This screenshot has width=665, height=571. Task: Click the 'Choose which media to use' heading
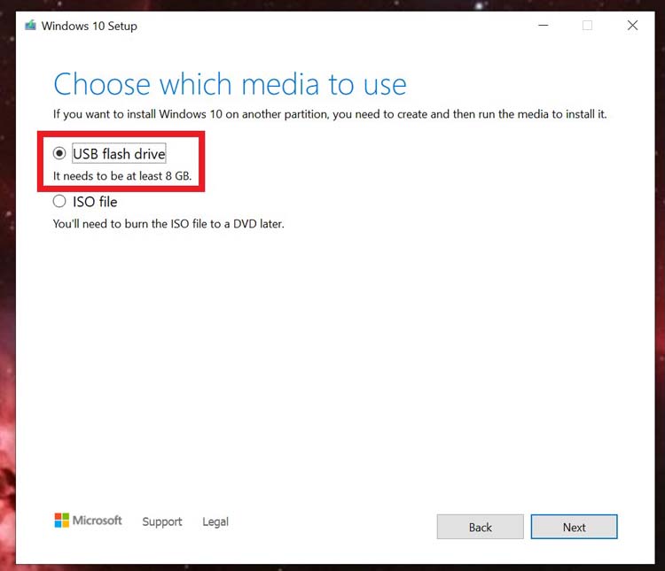[x=230, y=84]
